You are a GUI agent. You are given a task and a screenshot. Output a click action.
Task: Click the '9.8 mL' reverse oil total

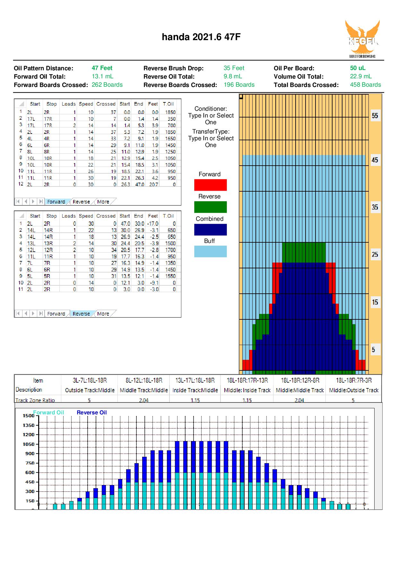(x=233, y=76)
